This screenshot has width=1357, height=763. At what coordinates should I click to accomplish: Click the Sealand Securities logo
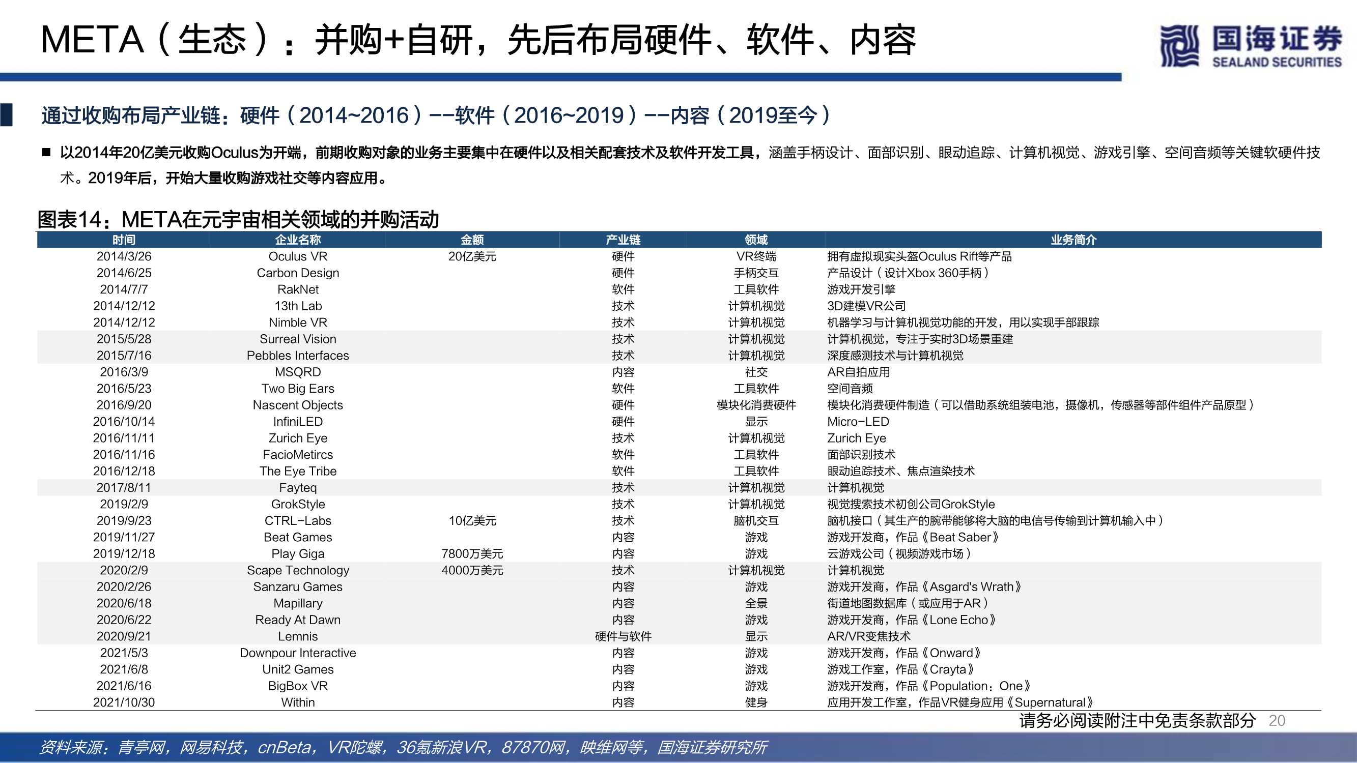[x=1251, y=46]
